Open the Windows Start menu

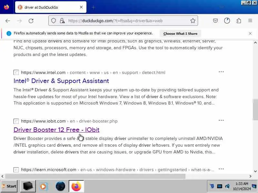9,186
